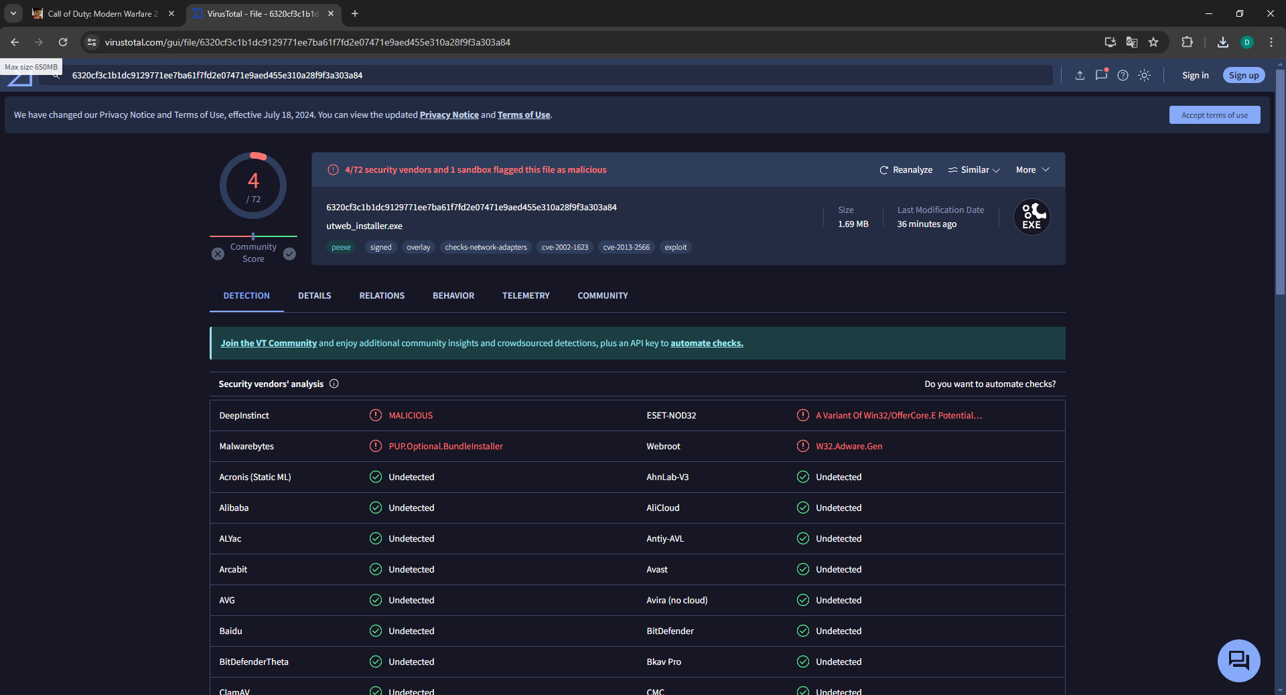Click the checks-network-adapters tag
The height and width of the screenshot is (695, 1286).
click(486, 248)
